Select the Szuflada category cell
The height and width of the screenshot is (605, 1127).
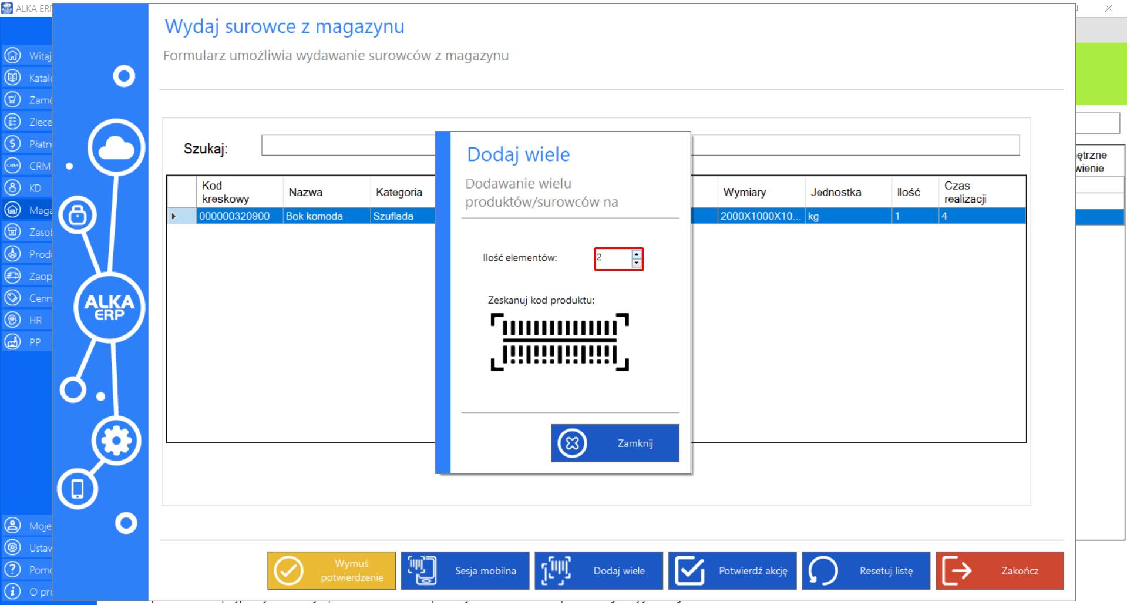(x=403, y=216)
